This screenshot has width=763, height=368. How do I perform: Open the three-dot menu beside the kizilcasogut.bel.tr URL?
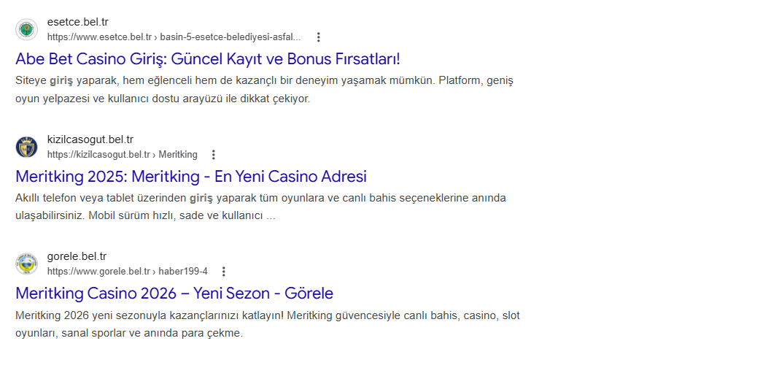213,155
